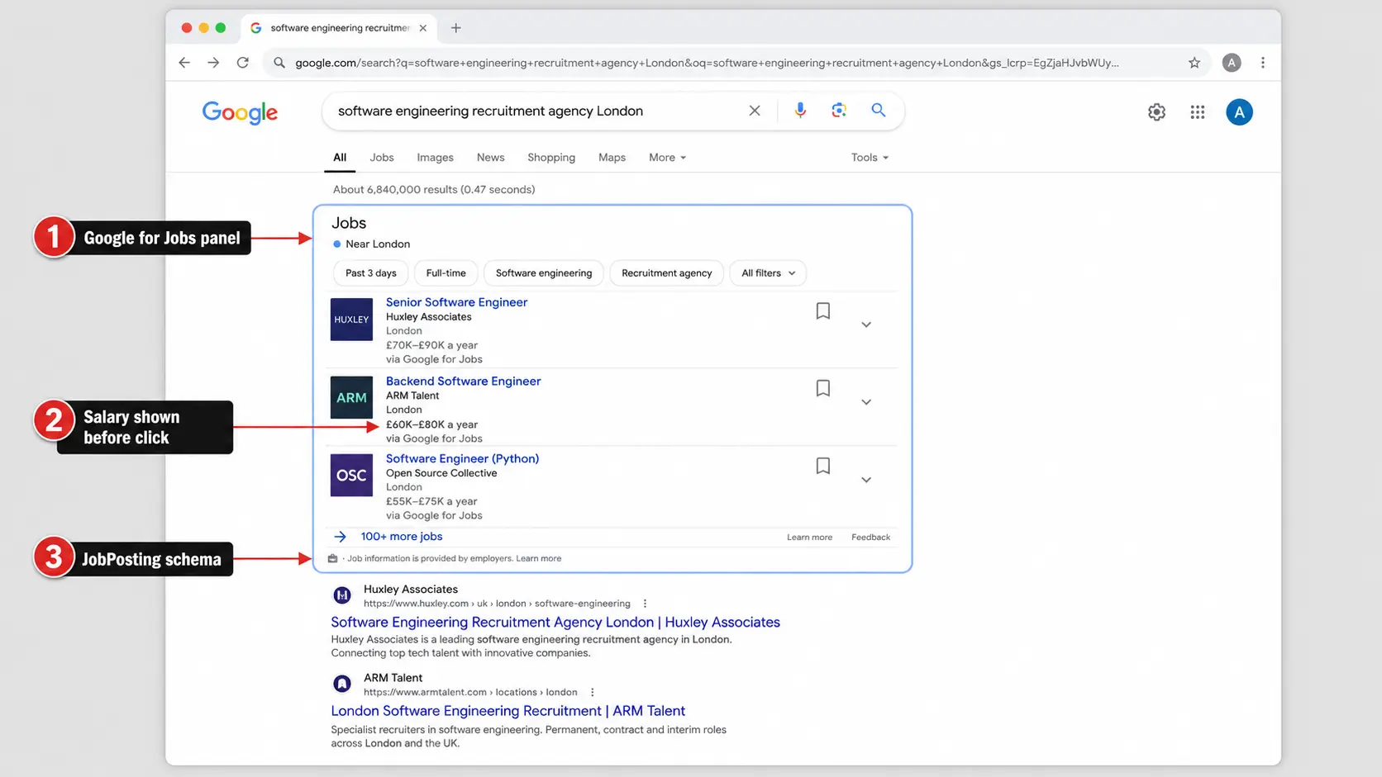Open the More search categories dropdown

pos(667,158)
